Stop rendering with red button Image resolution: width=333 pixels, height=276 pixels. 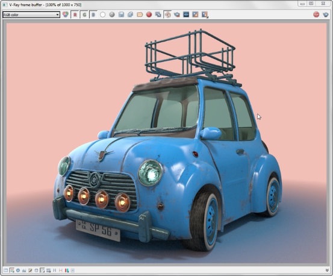(316, 14)
